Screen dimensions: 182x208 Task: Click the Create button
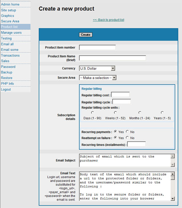pos(86,35)
